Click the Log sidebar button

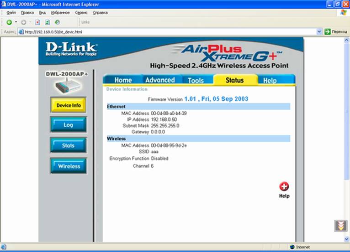click(68, 125)
